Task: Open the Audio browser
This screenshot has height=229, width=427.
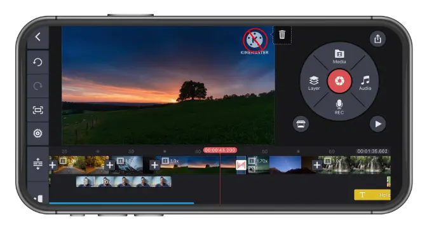Action: pyautogui.click(x=365, y=83)
